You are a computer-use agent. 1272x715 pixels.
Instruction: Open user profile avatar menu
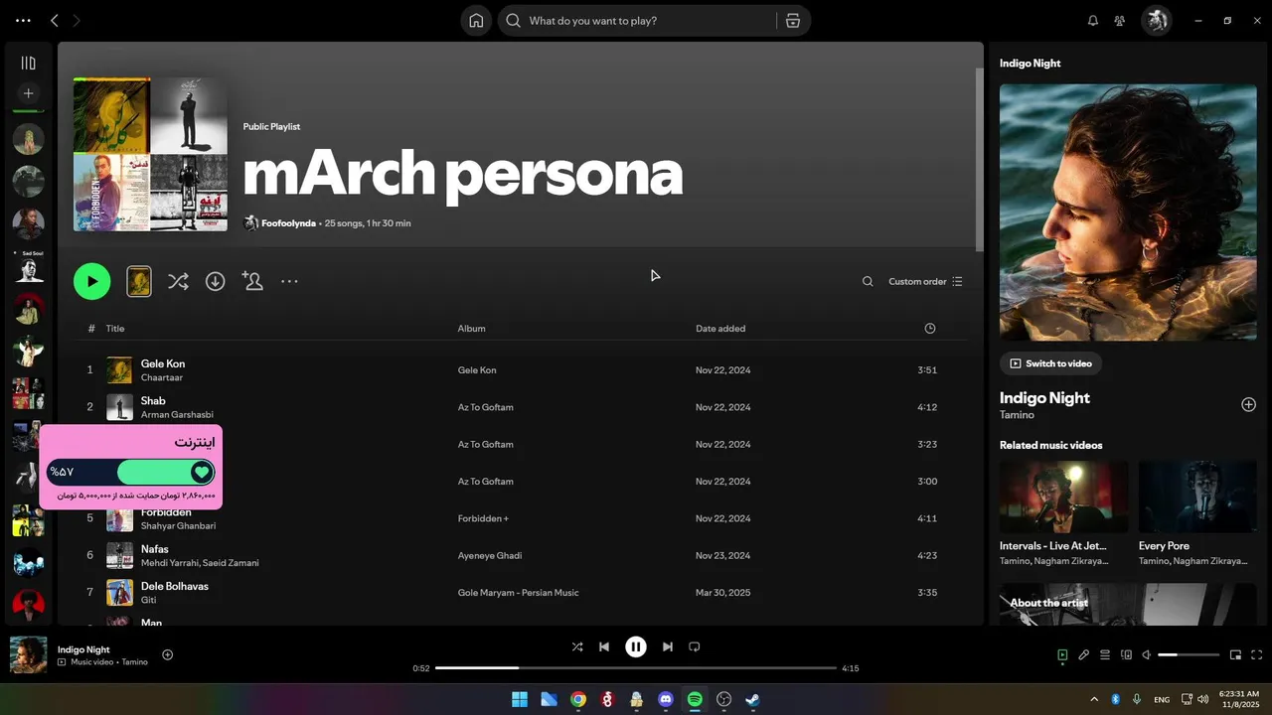pos(1156,21)
